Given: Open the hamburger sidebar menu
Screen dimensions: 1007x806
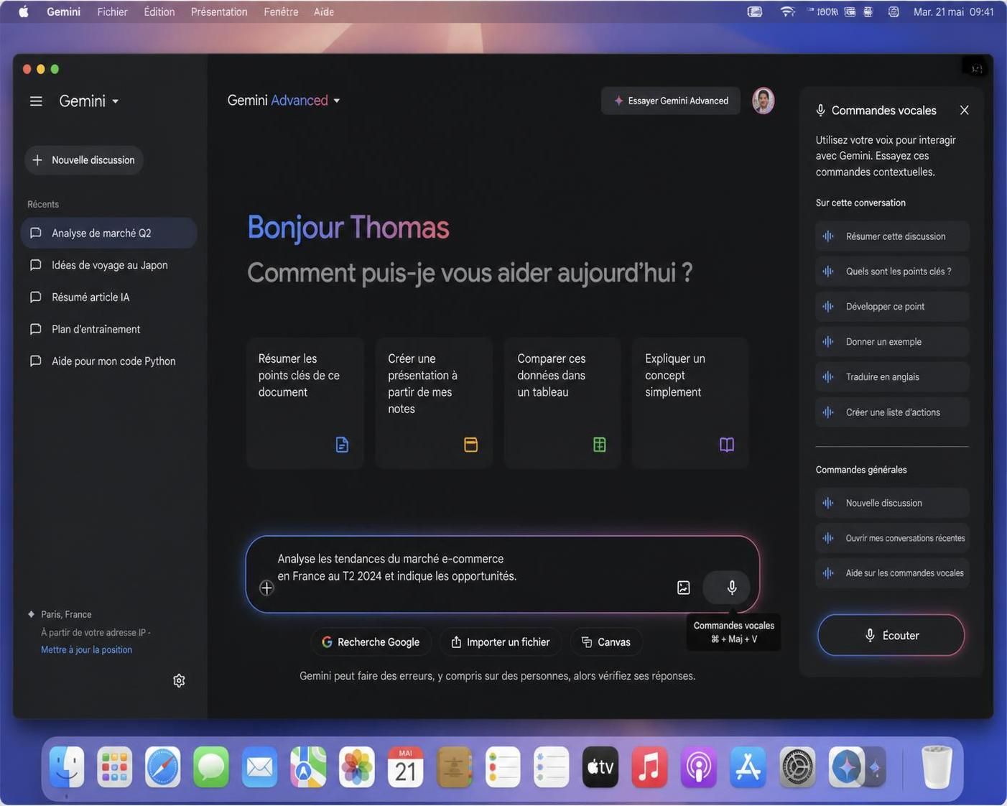Looking at the screenshot, I should coord(36,101).
